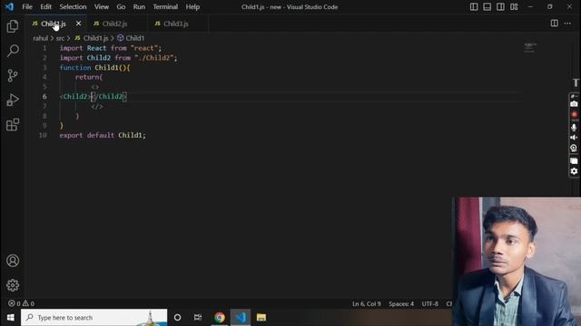
Task: Open the Explorer view in activity bar
Action: [x=13, y=26]
